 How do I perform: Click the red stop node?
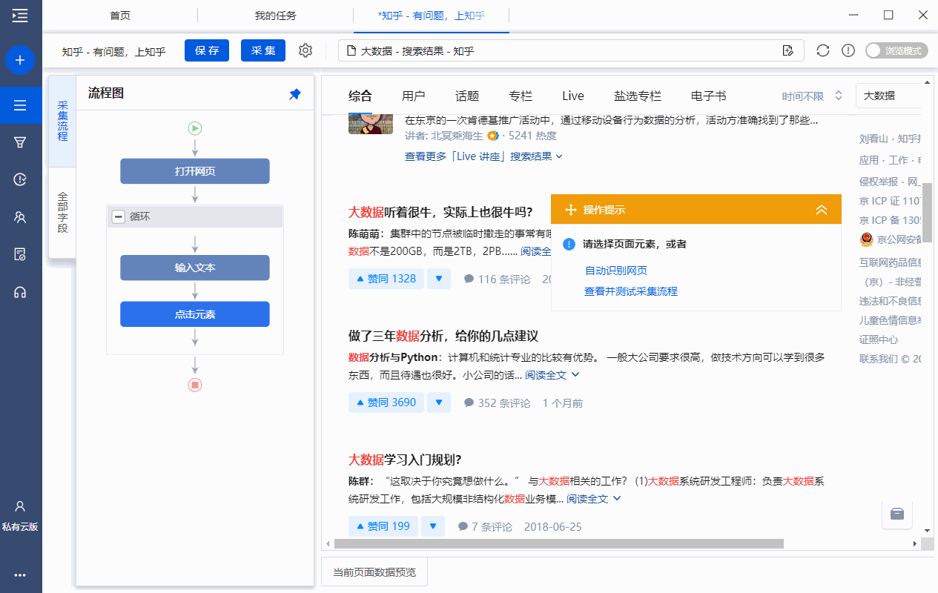(x=195, y=385)
